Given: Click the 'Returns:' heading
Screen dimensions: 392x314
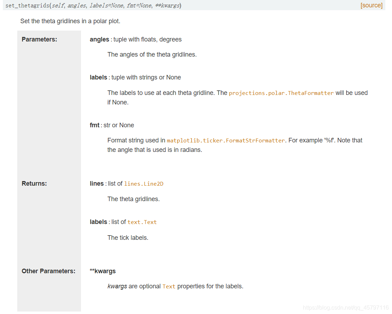Looking at the screenshot, I should tap(34, 184).
